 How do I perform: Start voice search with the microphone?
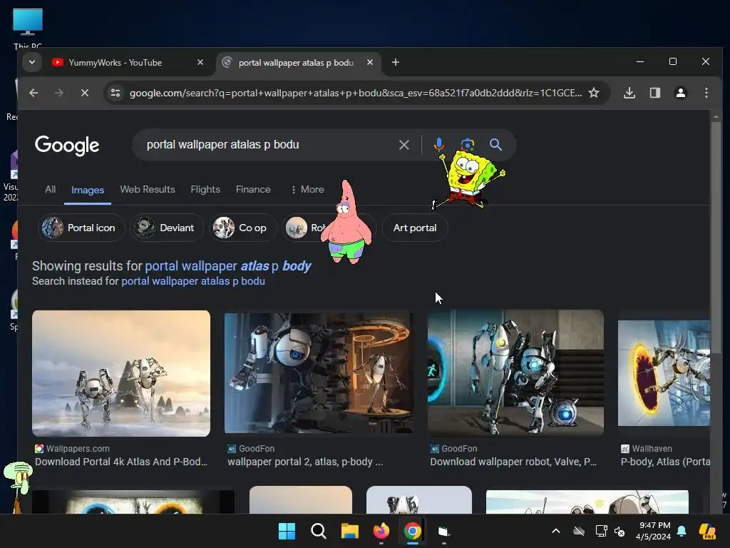[x=438, y=145]
